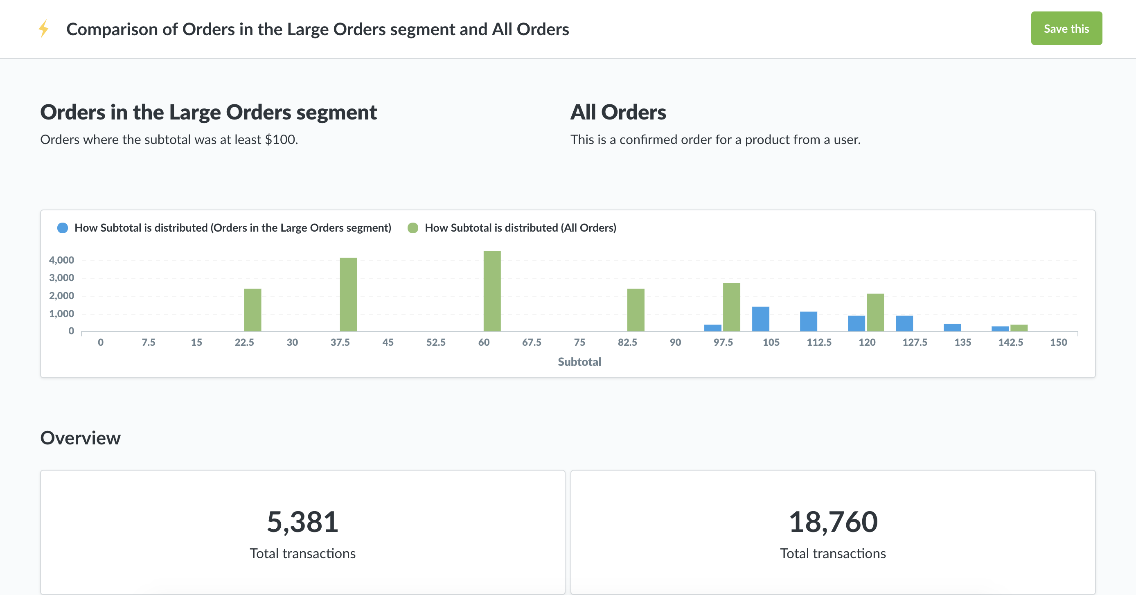The image size is (1136, 595).
Task: Click the green bar near 82.5
Action: click(636, 310)
